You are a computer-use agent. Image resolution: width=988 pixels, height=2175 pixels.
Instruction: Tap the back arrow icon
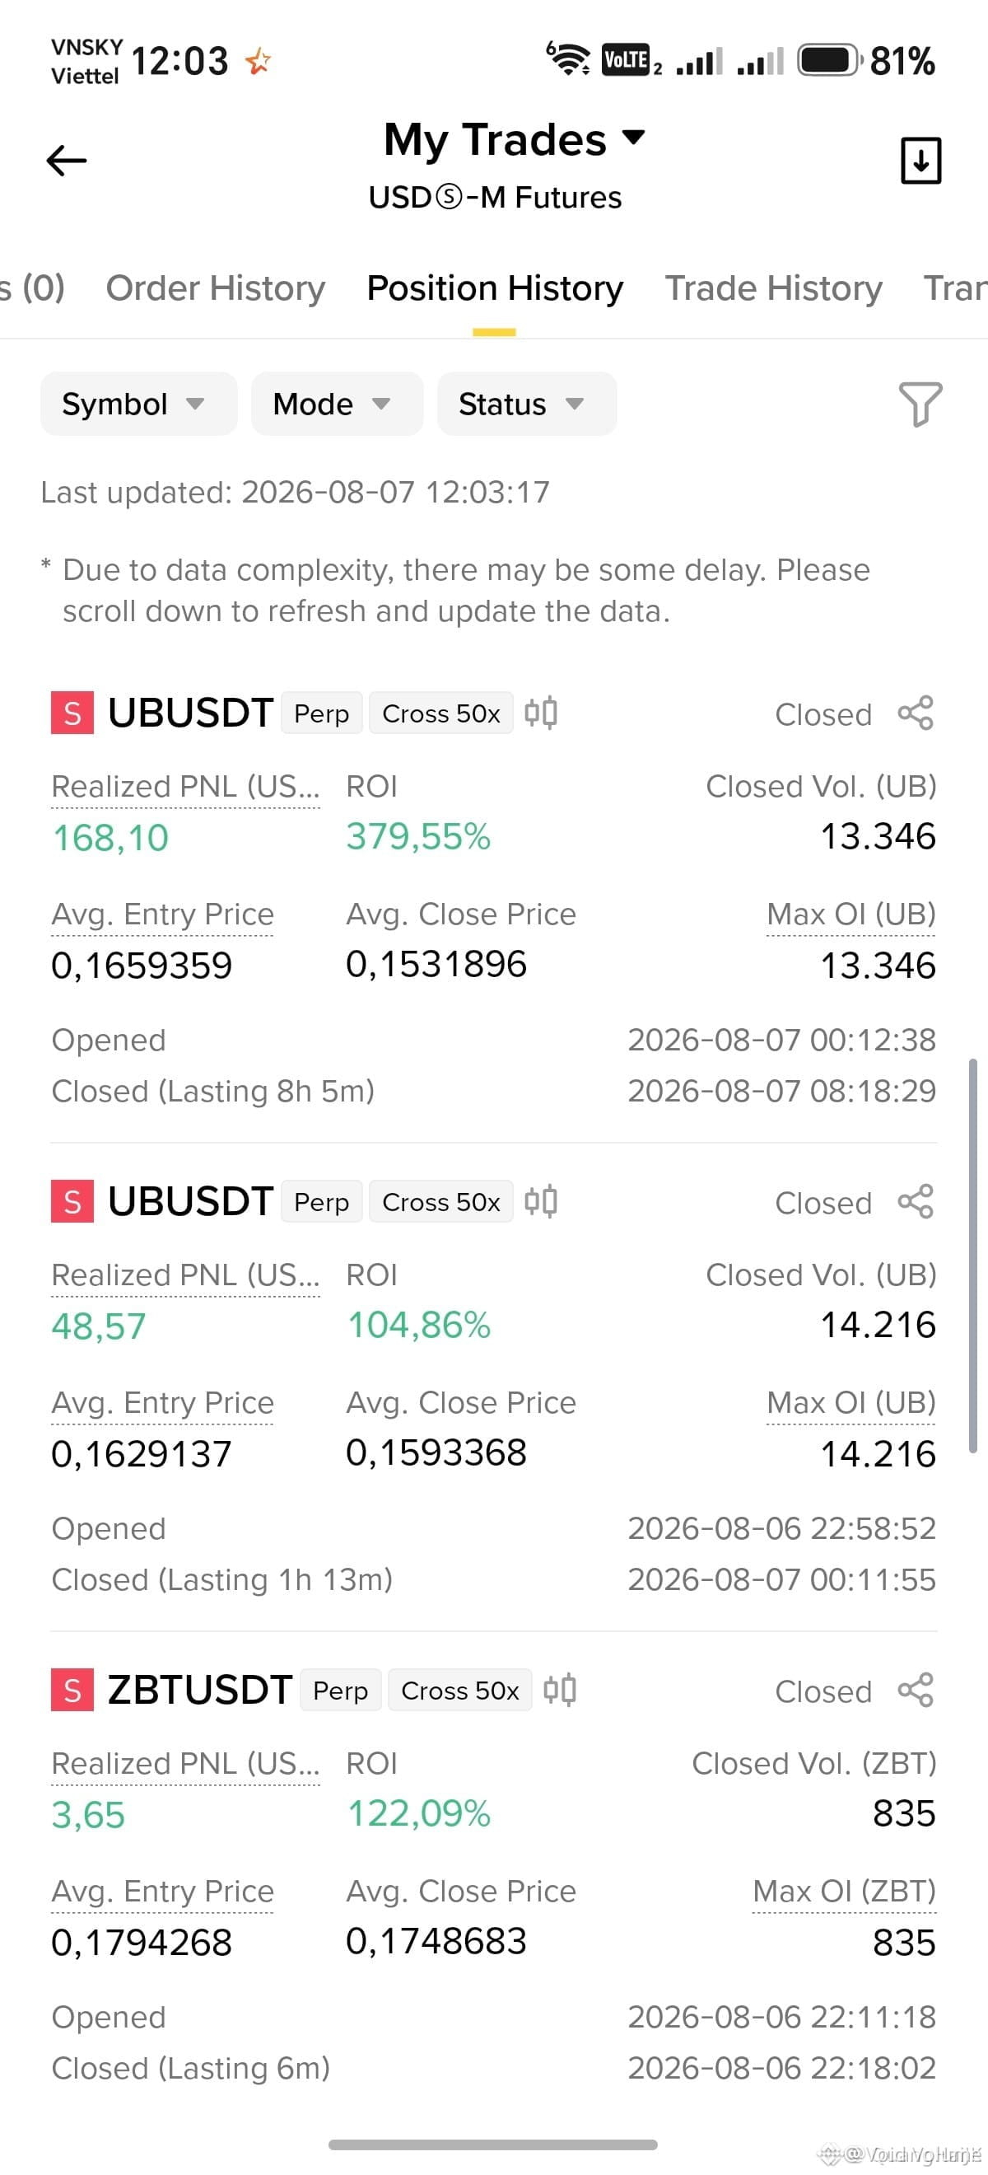click(x=67, y=161)
